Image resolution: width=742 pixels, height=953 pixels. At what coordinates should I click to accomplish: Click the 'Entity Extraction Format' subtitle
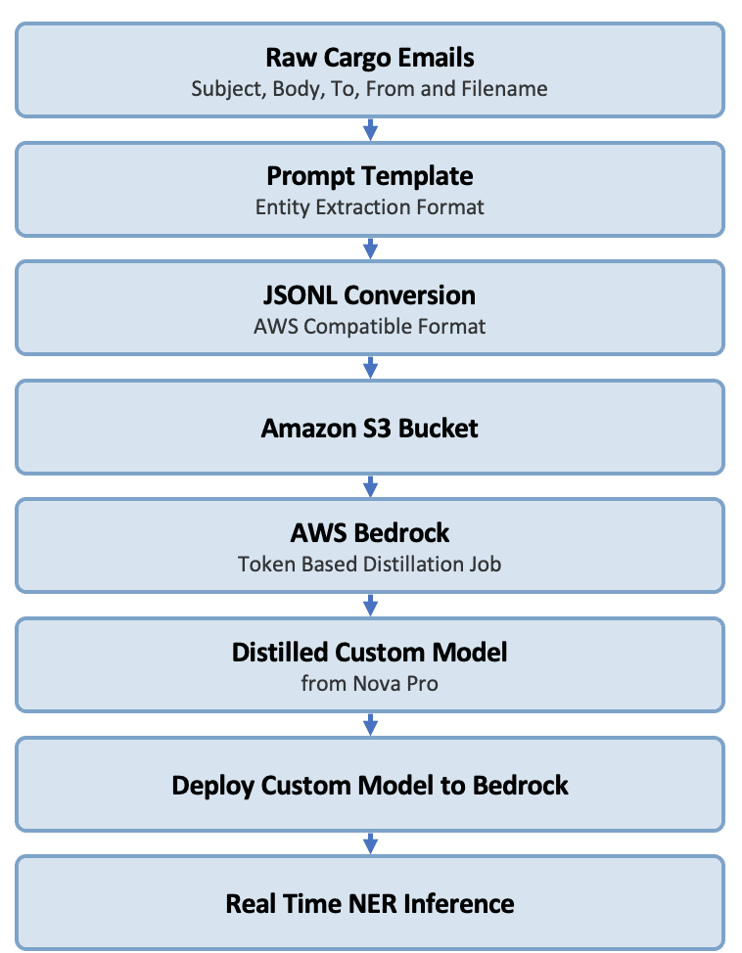coord(369,207)
